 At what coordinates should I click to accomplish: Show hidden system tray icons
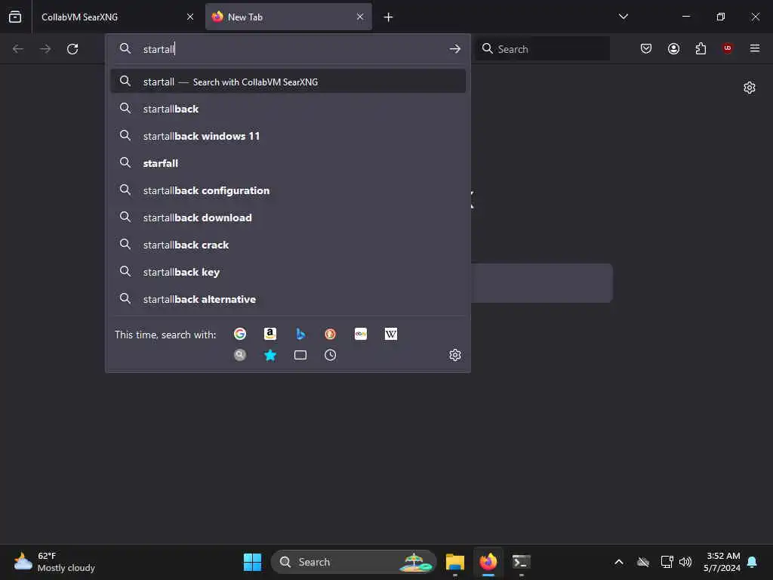pyautogui.click(x=619, y=562)
